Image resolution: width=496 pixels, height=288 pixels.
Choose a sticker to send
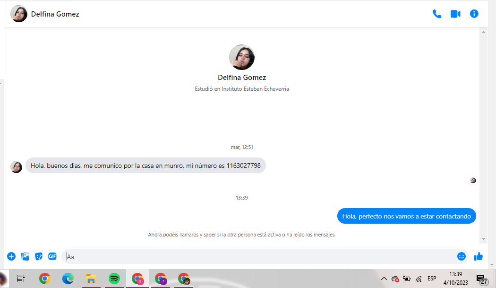[39, 256]
